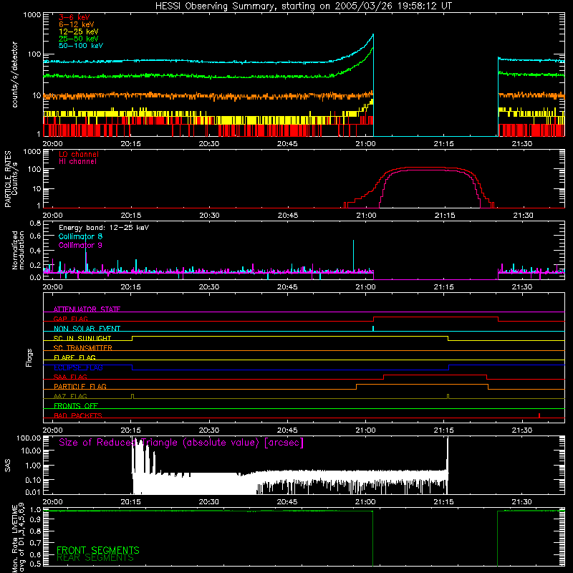The image size is (573, 573).
Task: Click the Mon. Rate LIVETIME axis label
Action: 18,538
